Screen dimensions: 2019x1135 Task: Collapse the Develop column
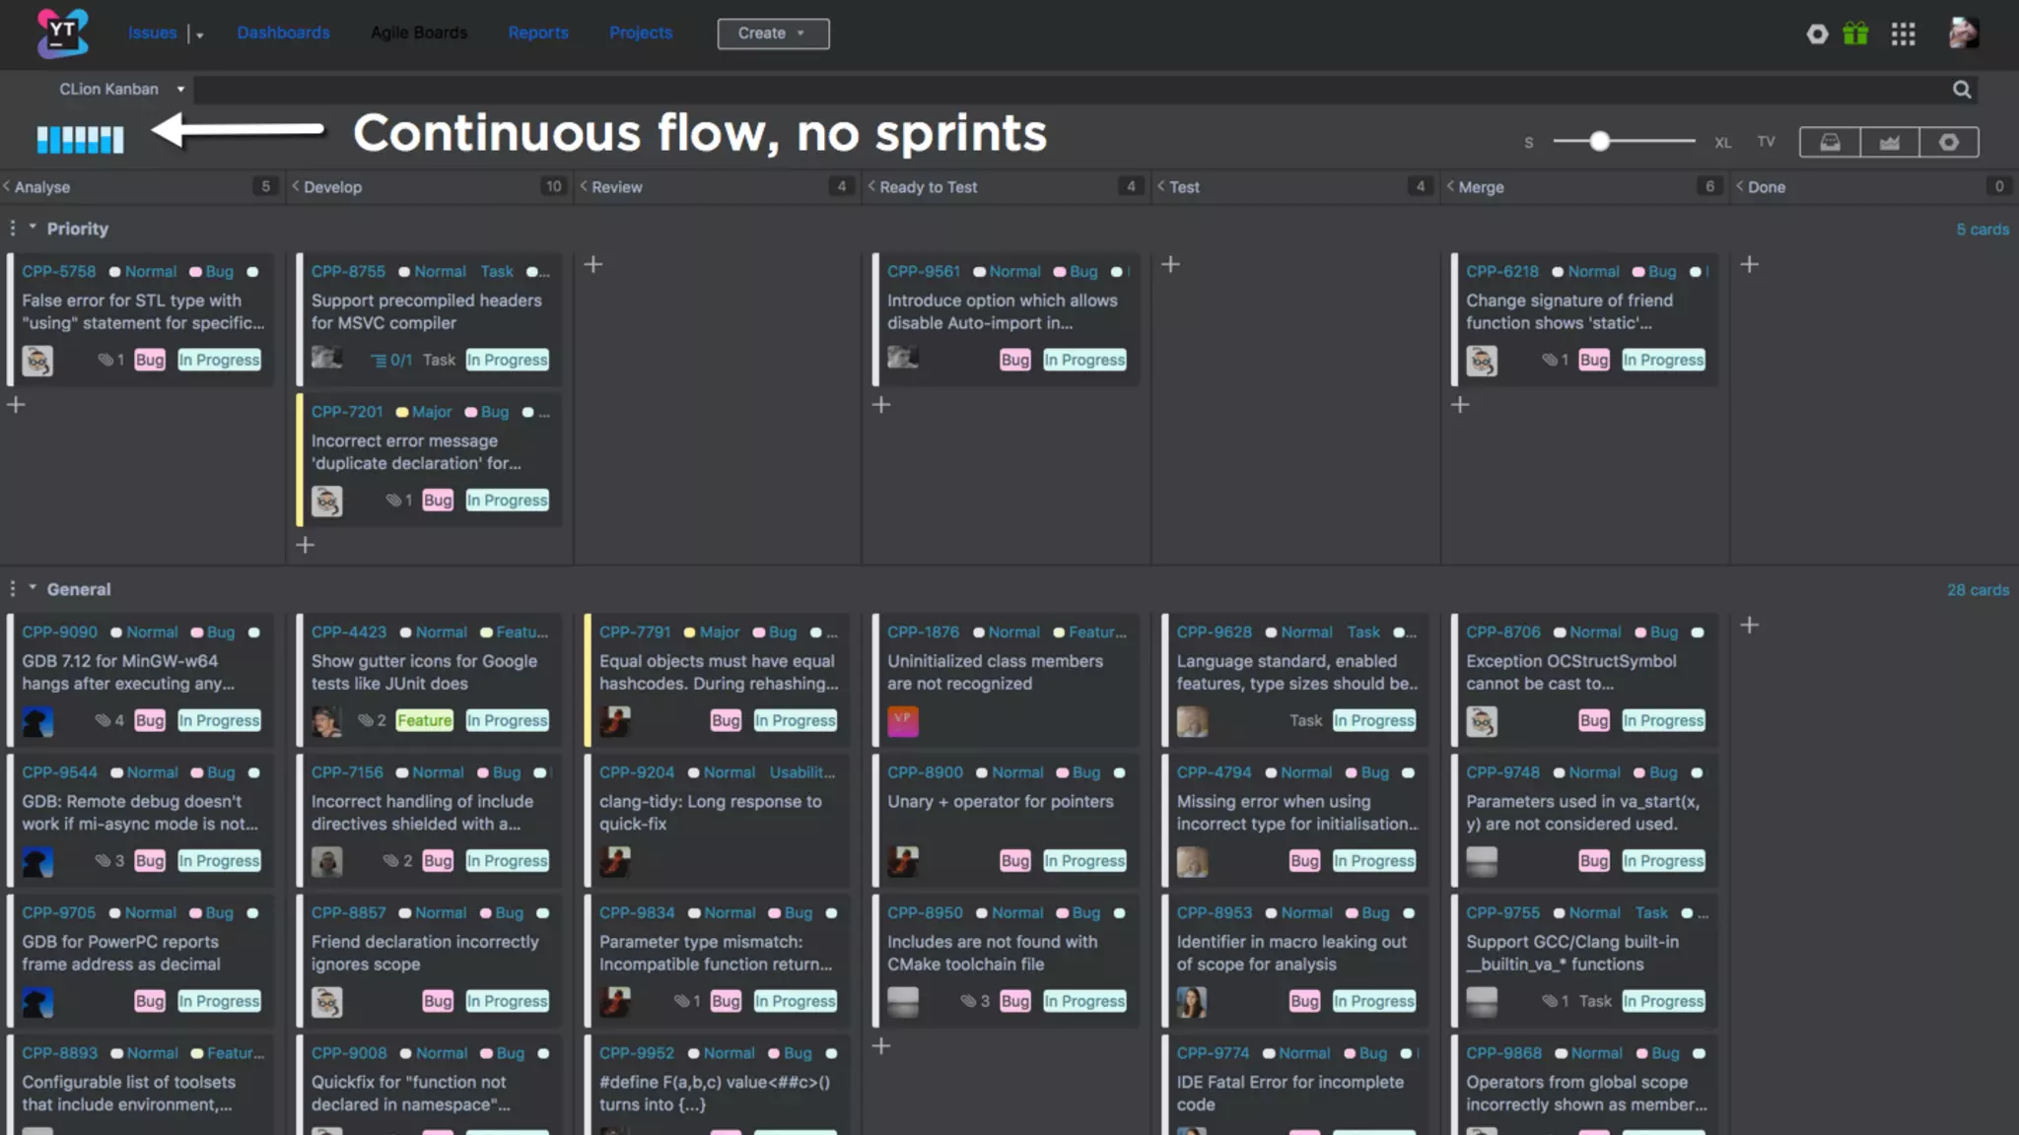click(296, 186)
